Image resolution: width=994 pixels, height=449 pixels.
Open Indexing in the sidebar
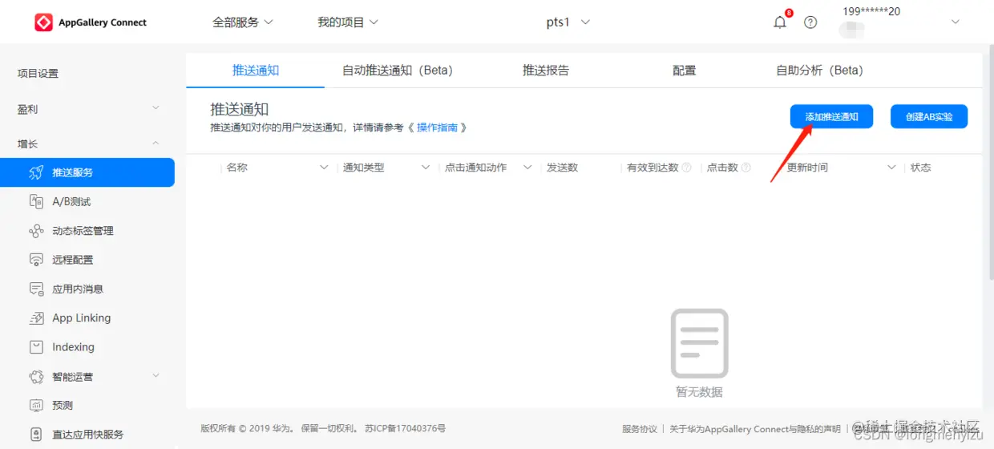pyautogui.click(x=73, y=347)
